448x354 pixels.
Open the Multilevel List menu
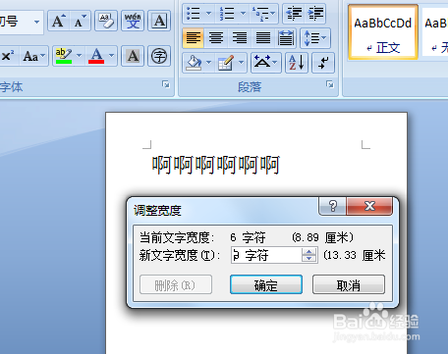[263, 14]
